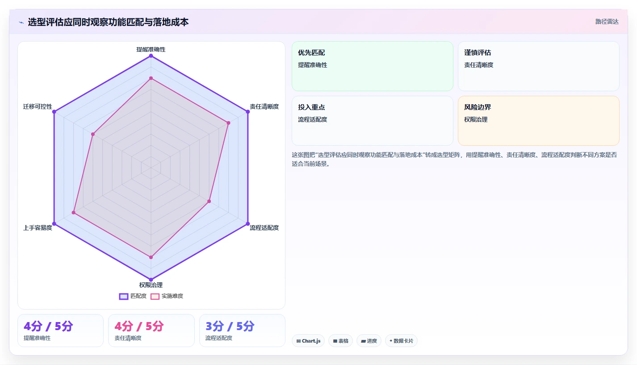Toggle the 实施难度 legend item
This screenshot has width=637, height=365.
pyautogui.click(x=167, y=296)
